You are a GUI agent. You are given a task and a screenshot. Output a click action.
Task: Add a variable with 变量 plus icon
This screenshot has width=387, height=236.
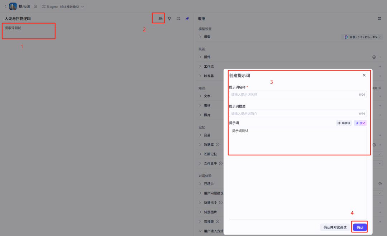tap(380, 135)
